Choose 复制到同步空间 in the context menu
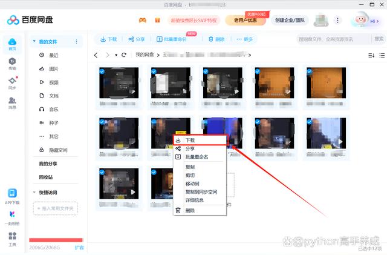Viewport: 387px width, 255px height. tap(200, 192)
